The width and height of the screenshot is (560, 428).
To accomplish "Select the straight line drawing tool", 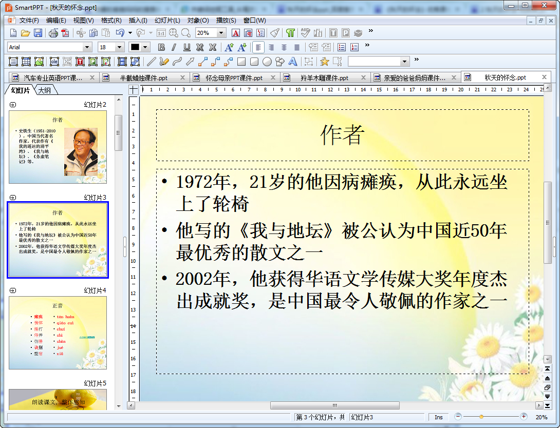I will 152,62.
